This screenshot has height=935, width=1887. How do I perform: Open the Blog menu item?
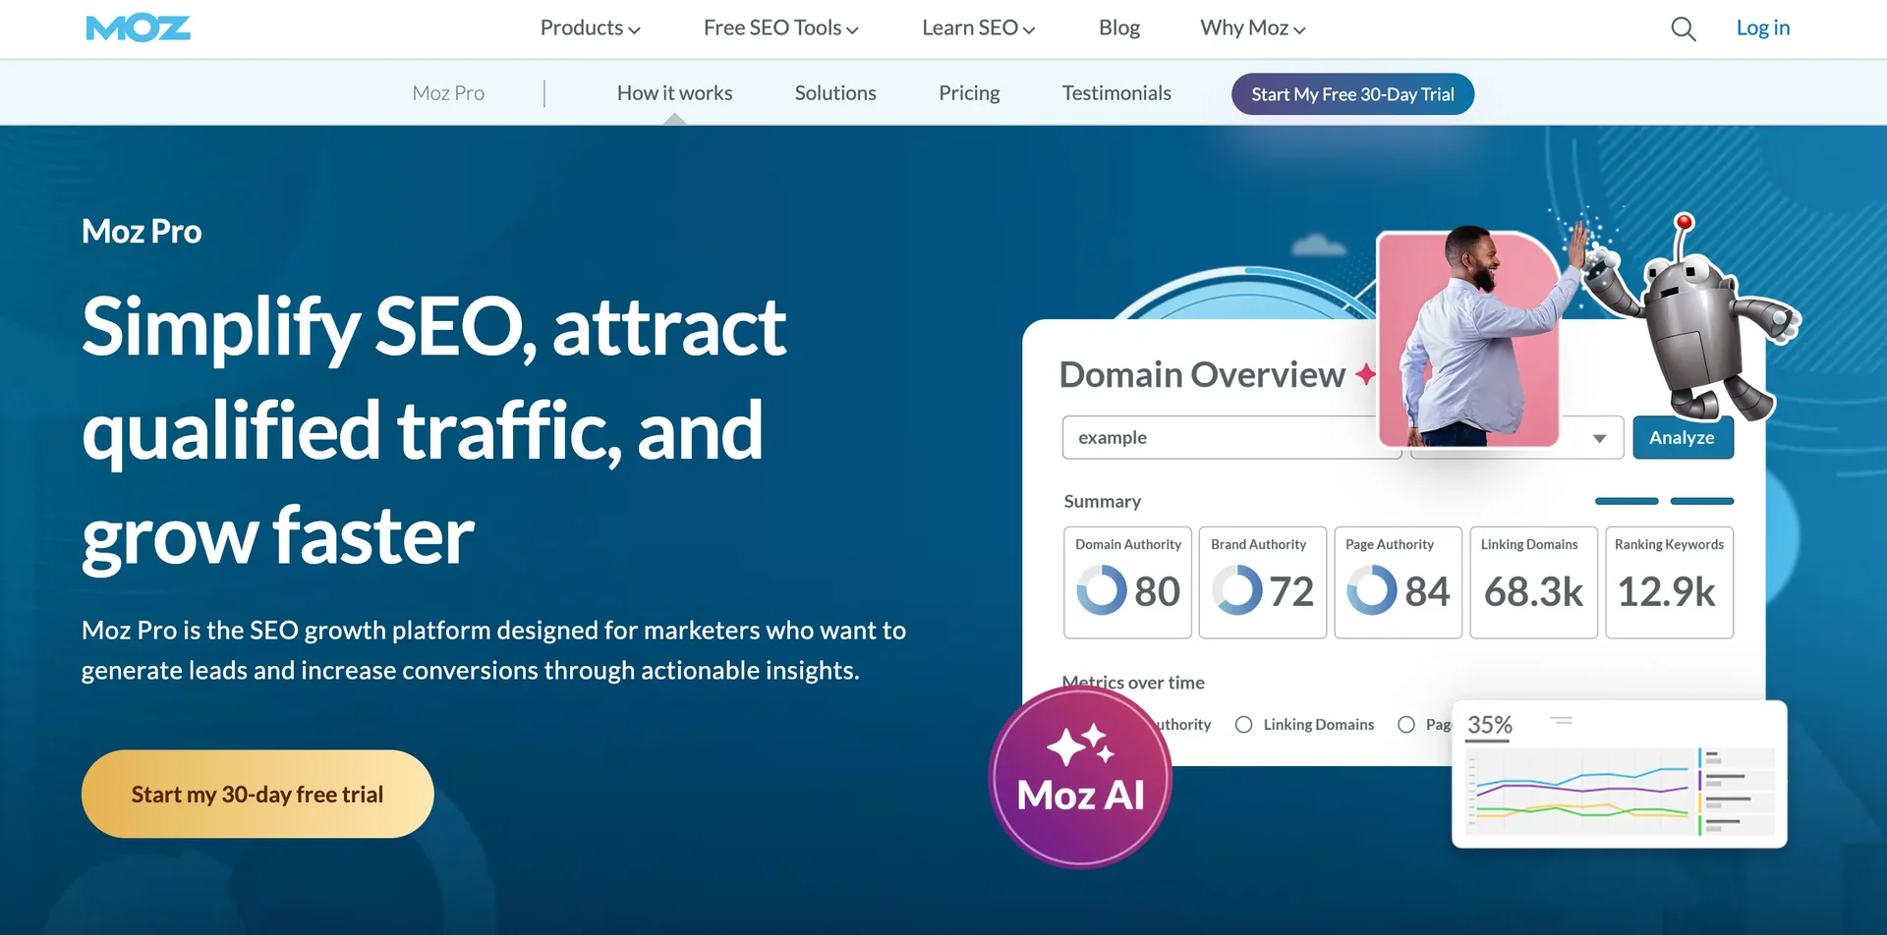pyautogui.click(x=1118, y=27)
